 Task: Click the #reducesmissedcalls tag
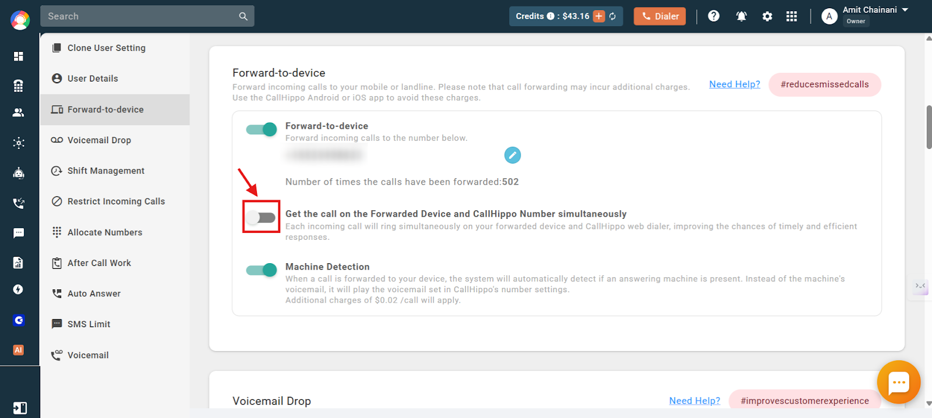[825, 84]
